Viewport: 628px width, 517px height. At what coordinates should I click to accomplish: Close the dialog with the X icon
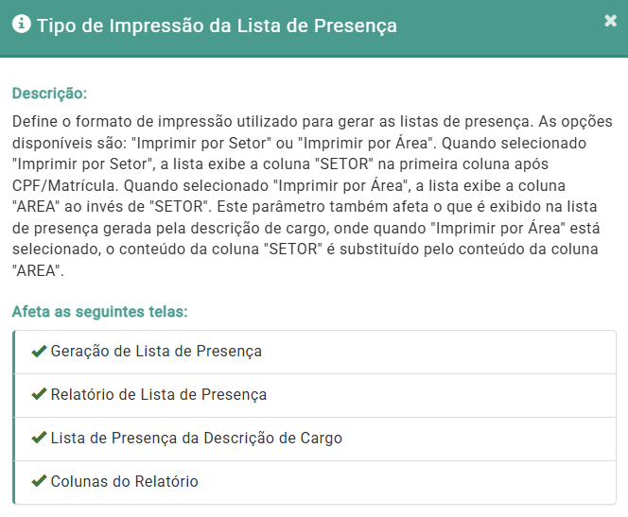coord(610,21)
